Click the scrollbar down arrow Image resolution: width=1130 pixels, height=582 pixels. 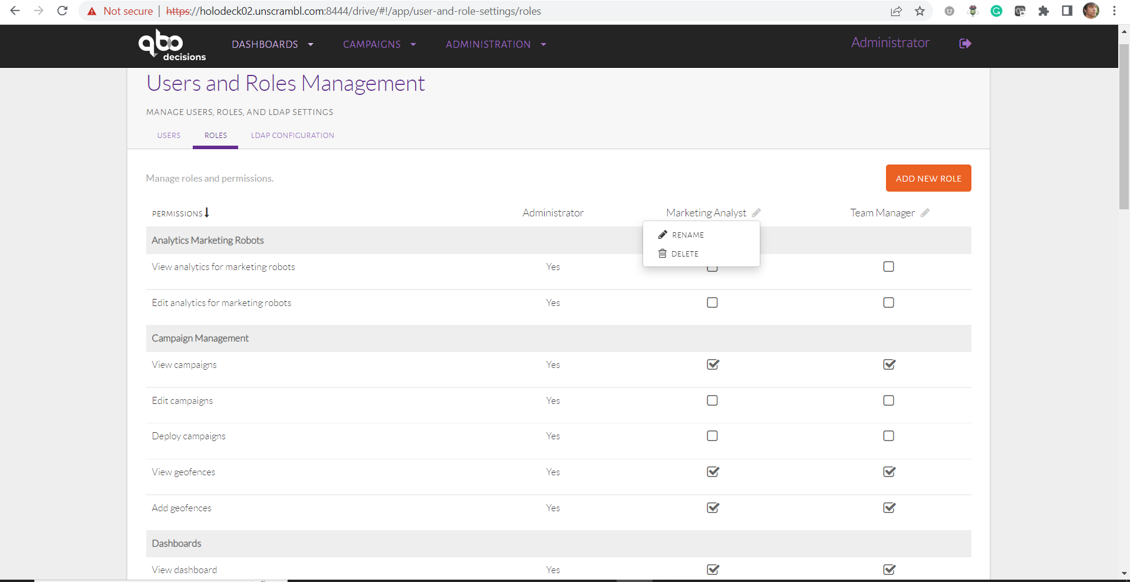coord(1124,573)
